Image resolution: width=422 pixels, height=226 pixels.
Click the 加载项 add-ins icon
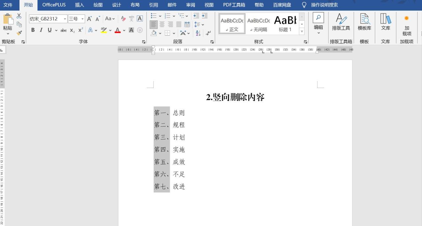(407, 26)
